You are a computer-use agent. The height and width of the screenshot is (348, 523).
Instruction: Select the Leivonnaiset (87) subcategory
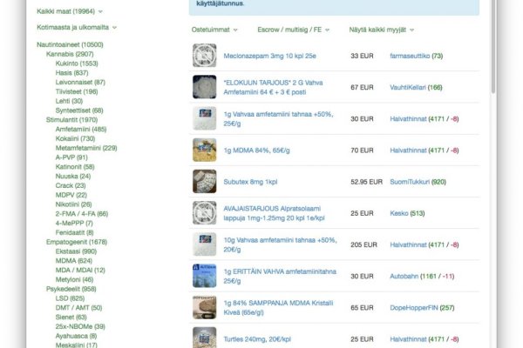tap(80, 82)
